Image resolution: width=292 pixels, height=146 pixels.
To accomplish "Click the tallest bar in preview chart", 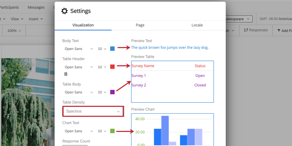I will click(x=165, y=130).
